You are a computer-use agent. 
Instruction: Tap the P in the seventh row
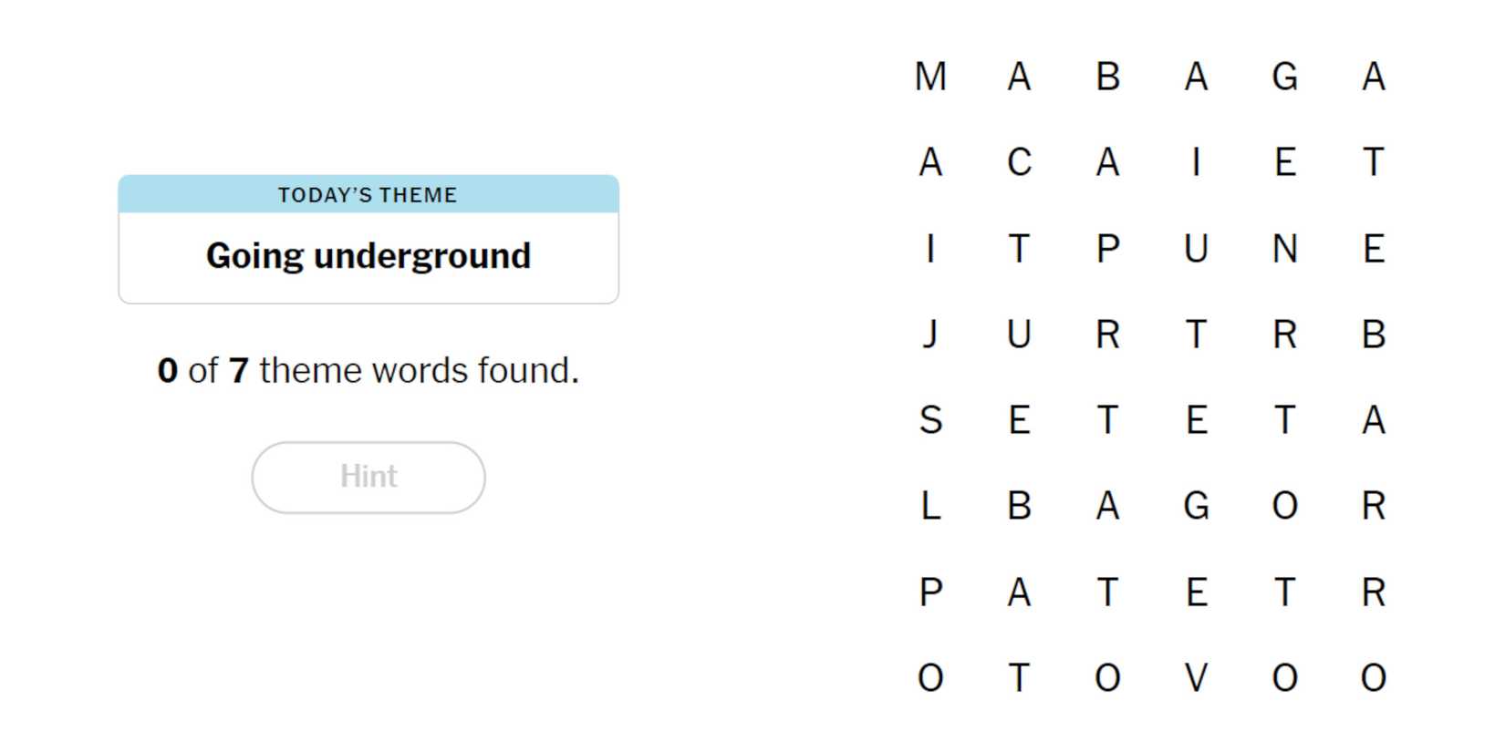pos(930,592)
